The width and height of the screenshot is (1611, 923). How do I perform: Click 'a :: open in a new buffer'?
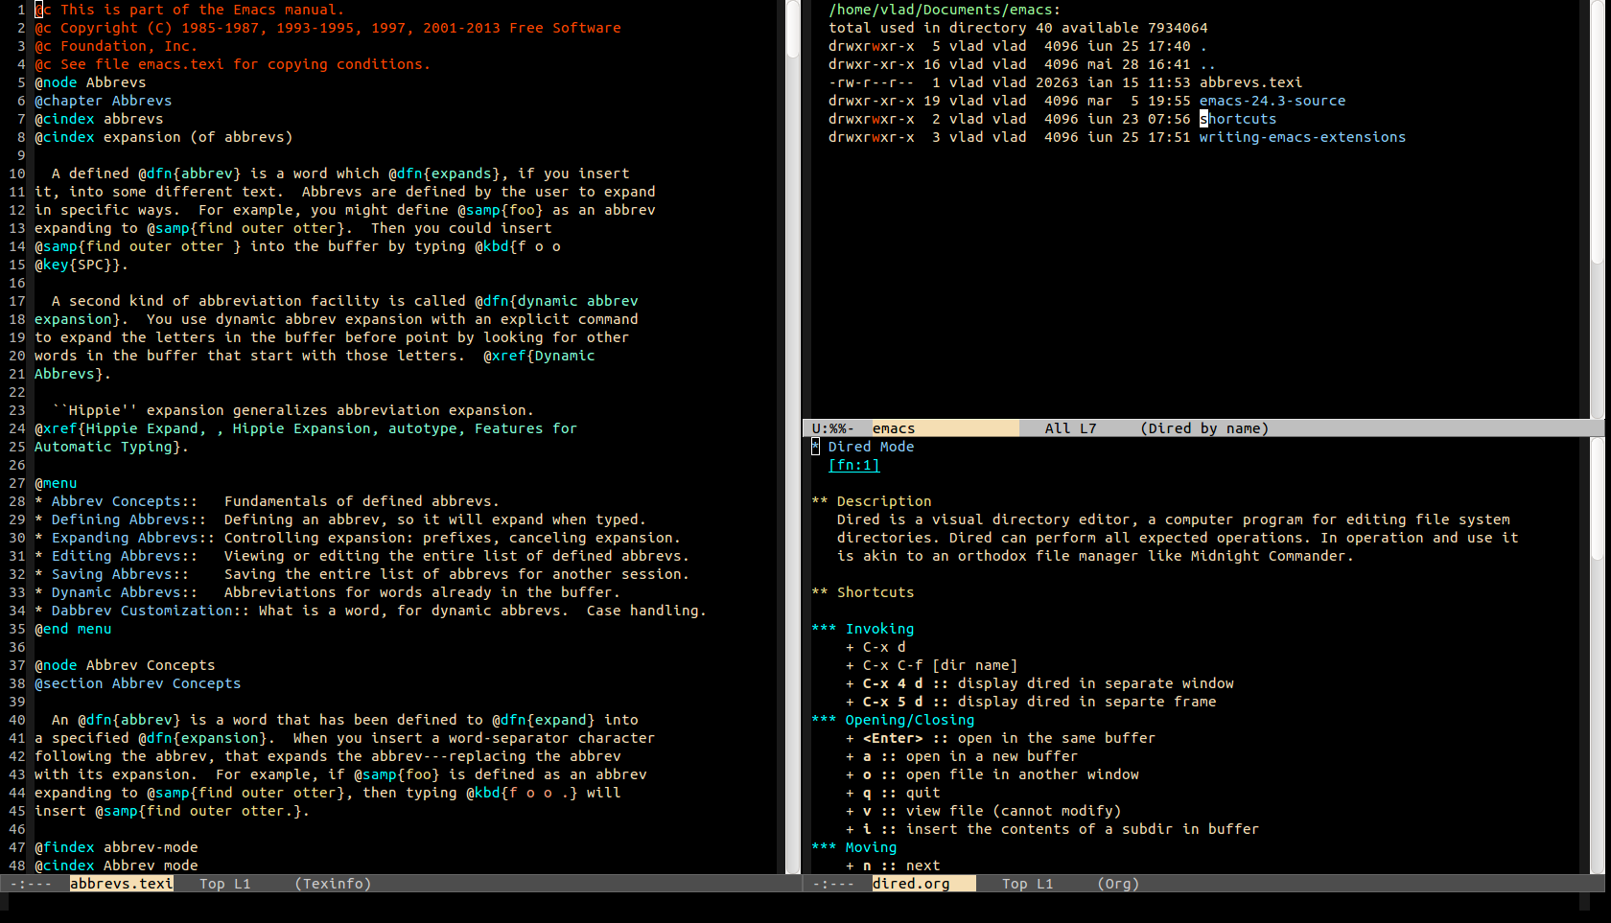pos(962,756)
